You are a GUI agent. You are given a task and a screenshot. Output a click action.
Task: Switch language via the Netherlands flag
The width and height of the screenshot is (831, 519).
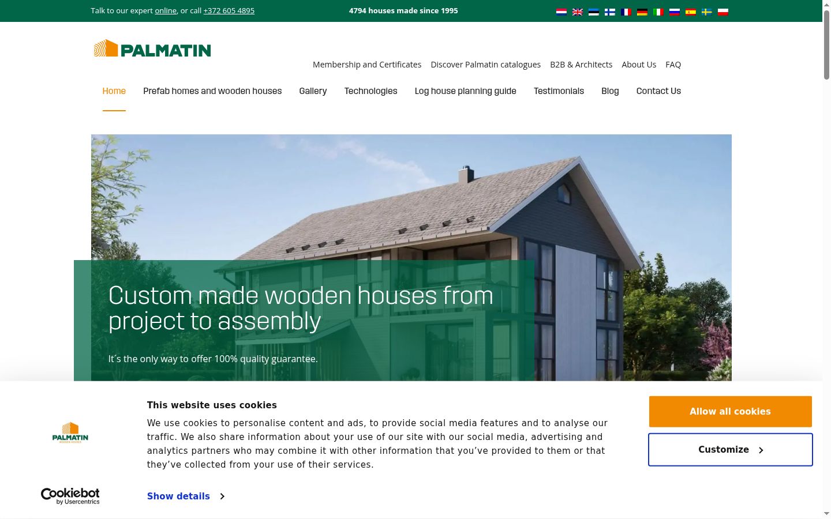[561, 12]
